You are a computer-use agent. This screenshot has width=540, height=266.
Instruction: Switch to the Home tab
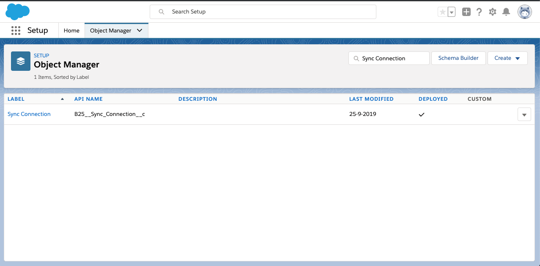point(71,30)
